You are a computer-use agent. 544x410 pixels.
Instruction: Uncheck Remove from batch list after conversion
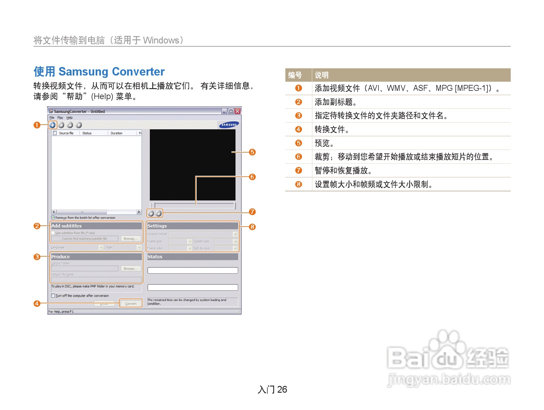coord(53,218)
